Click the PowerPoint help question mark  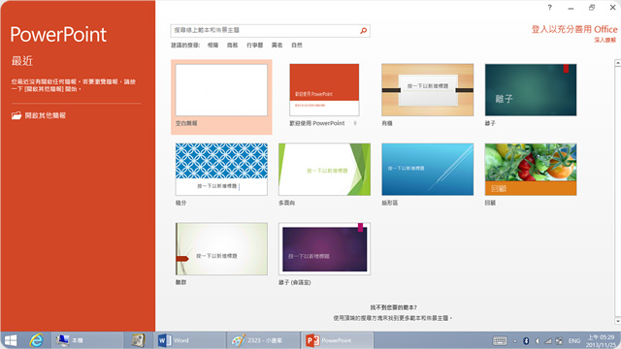tap(550, 7)
